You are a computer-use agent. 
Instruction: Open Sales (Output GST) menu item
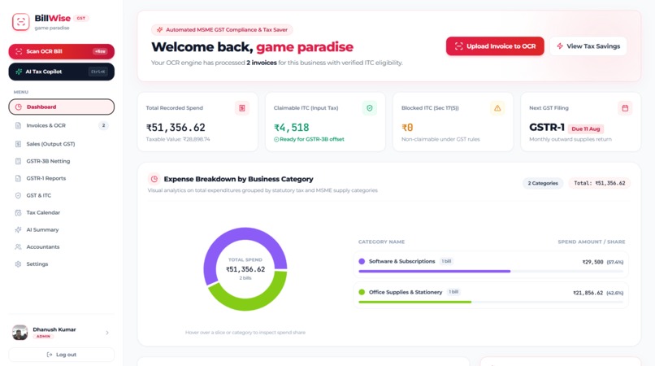point(62,144)
